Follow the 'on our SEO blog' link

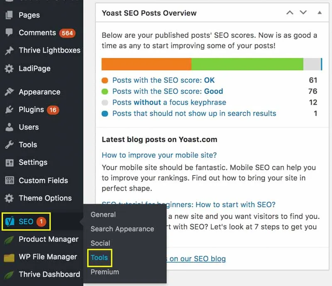pos(198,259)
